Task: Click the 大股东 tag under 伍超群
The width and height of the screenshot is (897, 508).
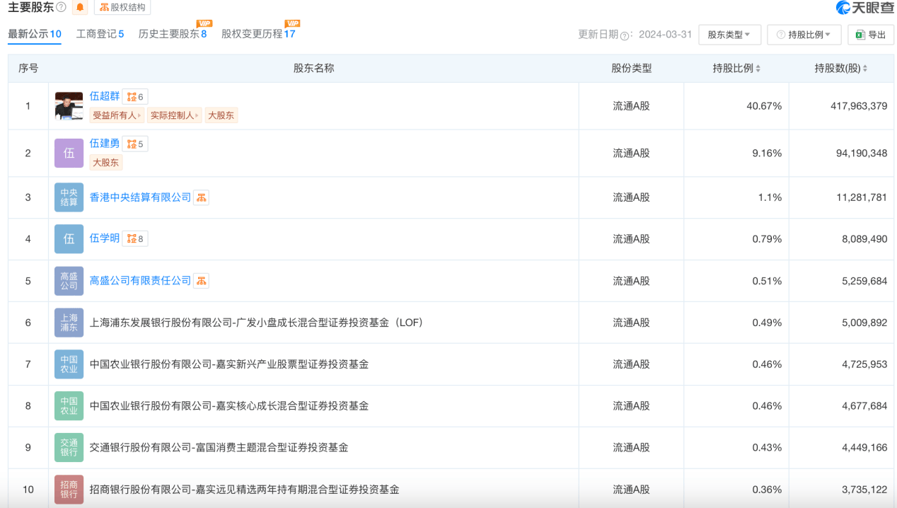Action: coord(221,115)
